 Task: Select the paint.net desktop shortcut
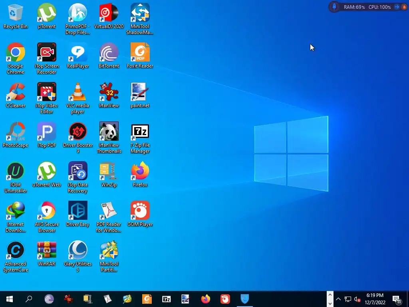(140, 96)
